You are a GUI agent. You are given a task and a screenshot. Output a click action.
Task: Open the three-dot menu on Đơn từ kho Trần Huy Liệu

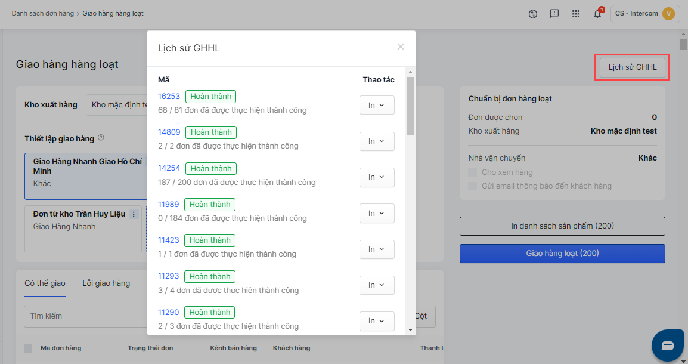click(x=134, y=214)
